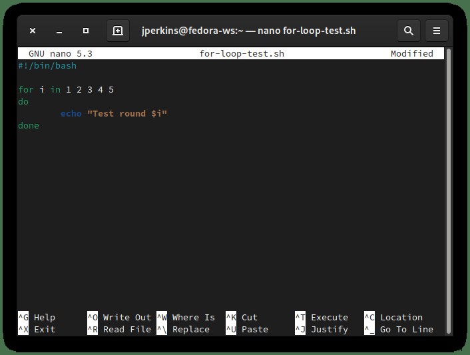The width and height of the screenshot is (470, 355).
Task: Click the ^G Help shortcut label
Action: point(37,317)
